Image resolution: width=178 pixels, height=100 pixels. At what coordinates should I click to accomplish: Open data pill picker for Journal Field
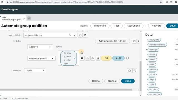click(x=85, y=35)
